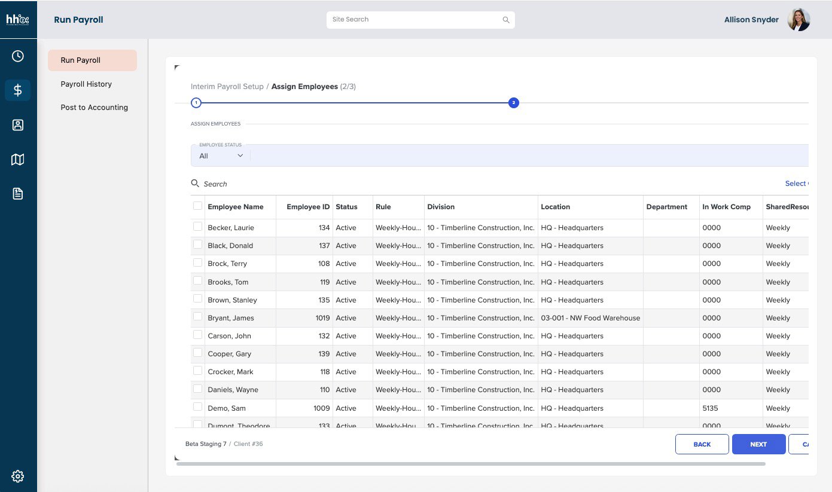Open the clock/time tracking section in sidebar
Screen dimensions: 832x492
point(17,56)
